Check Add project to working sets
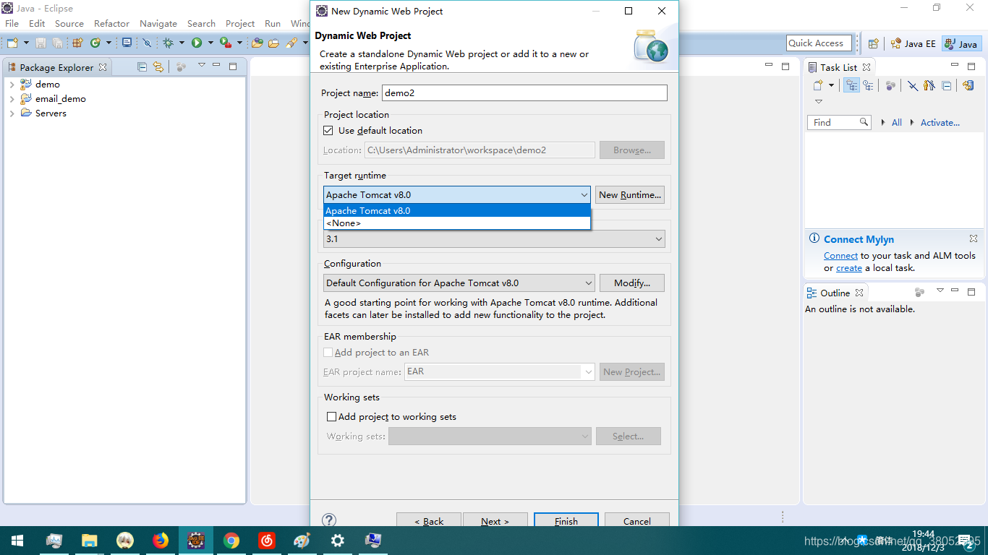This screenshot has height=555, width=988. click(x=331, y=416)
